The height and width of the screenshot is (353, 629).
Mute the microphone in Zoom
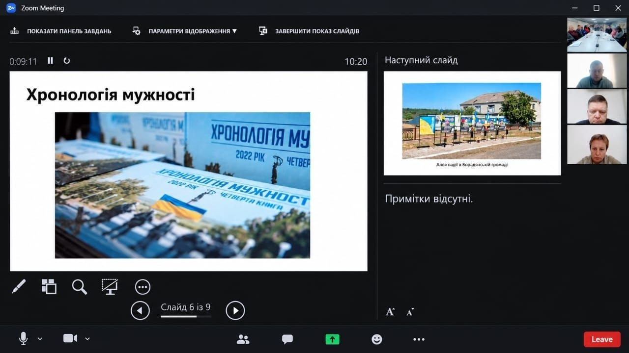23,338
